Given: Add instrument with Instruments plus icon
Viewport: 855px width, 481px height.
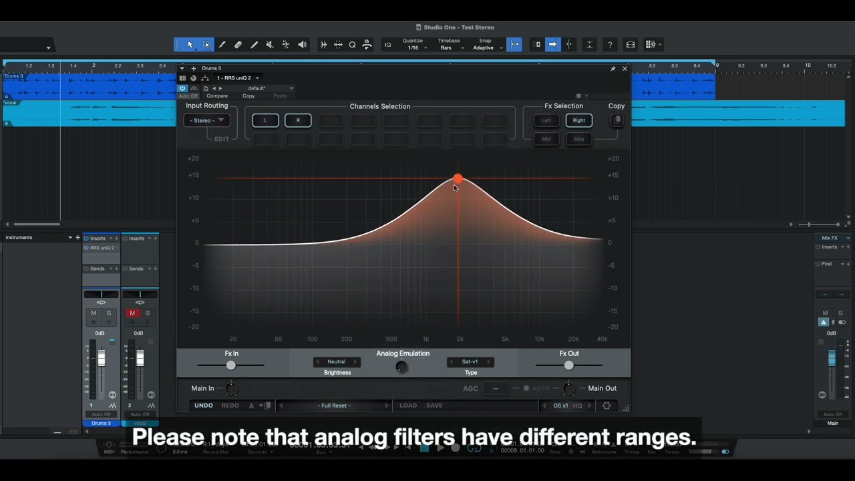Looking at the screenshot, I should pos(78,238).
